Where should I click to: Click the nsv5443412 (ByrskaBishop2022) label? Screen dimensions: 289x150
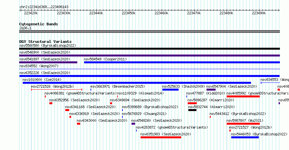click(x=238, y=114)
